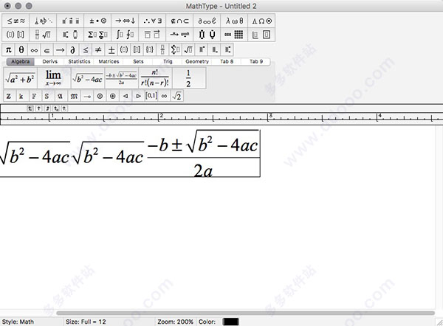Open the Matrices tab
This screenshot has height=326, width=443.
click(109, 61)
